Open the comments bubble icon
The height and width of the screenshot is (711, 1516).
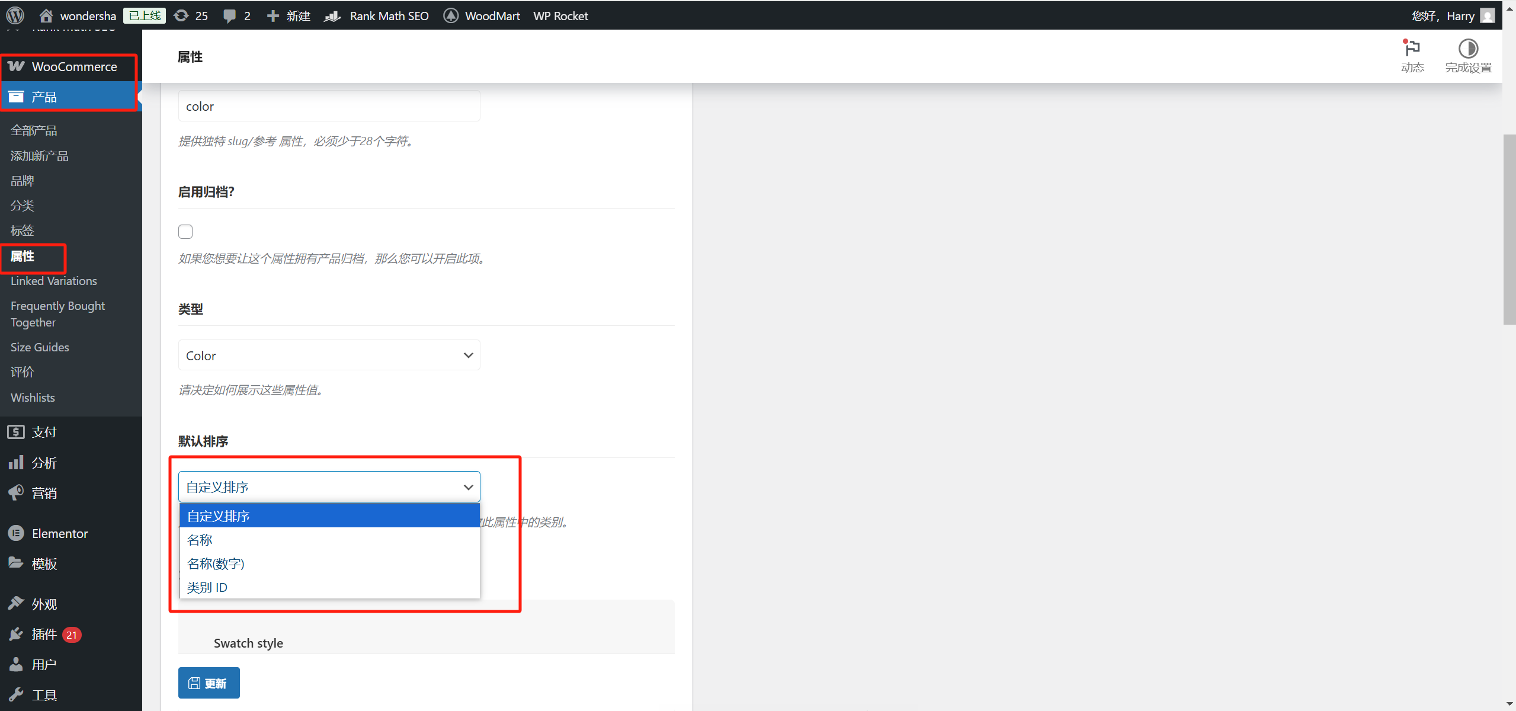[x=229, y=15]
